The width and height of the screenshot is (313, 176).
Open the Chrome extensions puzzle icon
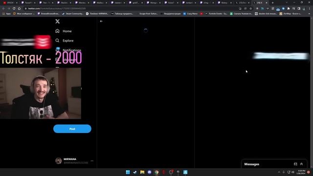click(x=289, y=9)
